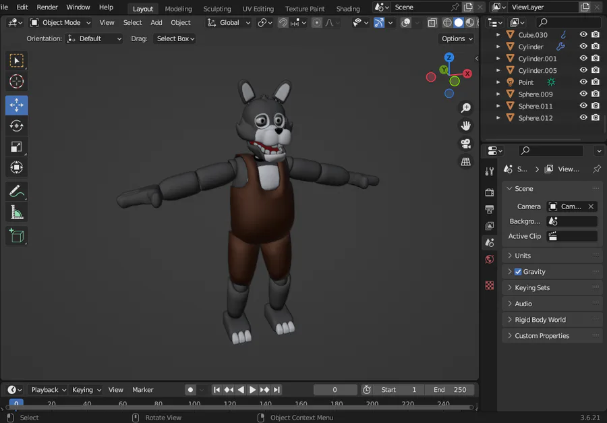The image size is (607, 423).
Task: Open the Output properties tab
Action: click(x=490, y=209)
